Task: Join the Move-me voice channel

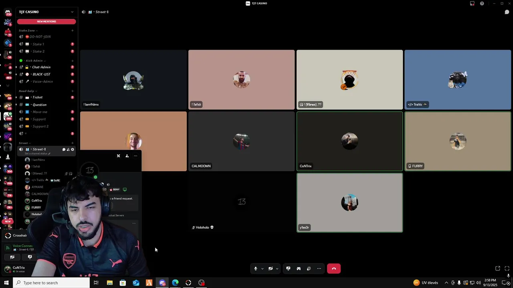Action: [x=46, y=112]
